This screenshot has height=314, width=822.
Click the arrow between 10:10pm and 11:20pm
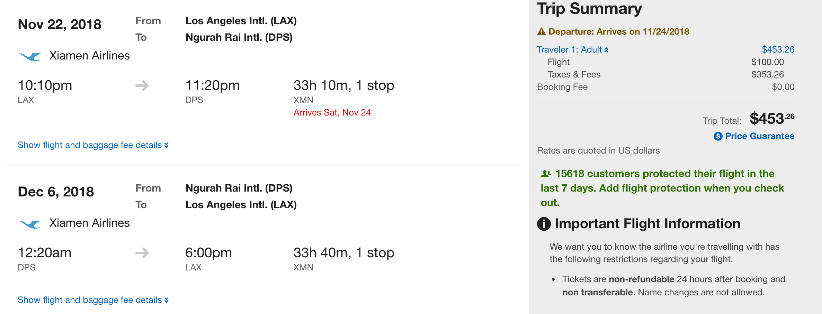point(142,85)
